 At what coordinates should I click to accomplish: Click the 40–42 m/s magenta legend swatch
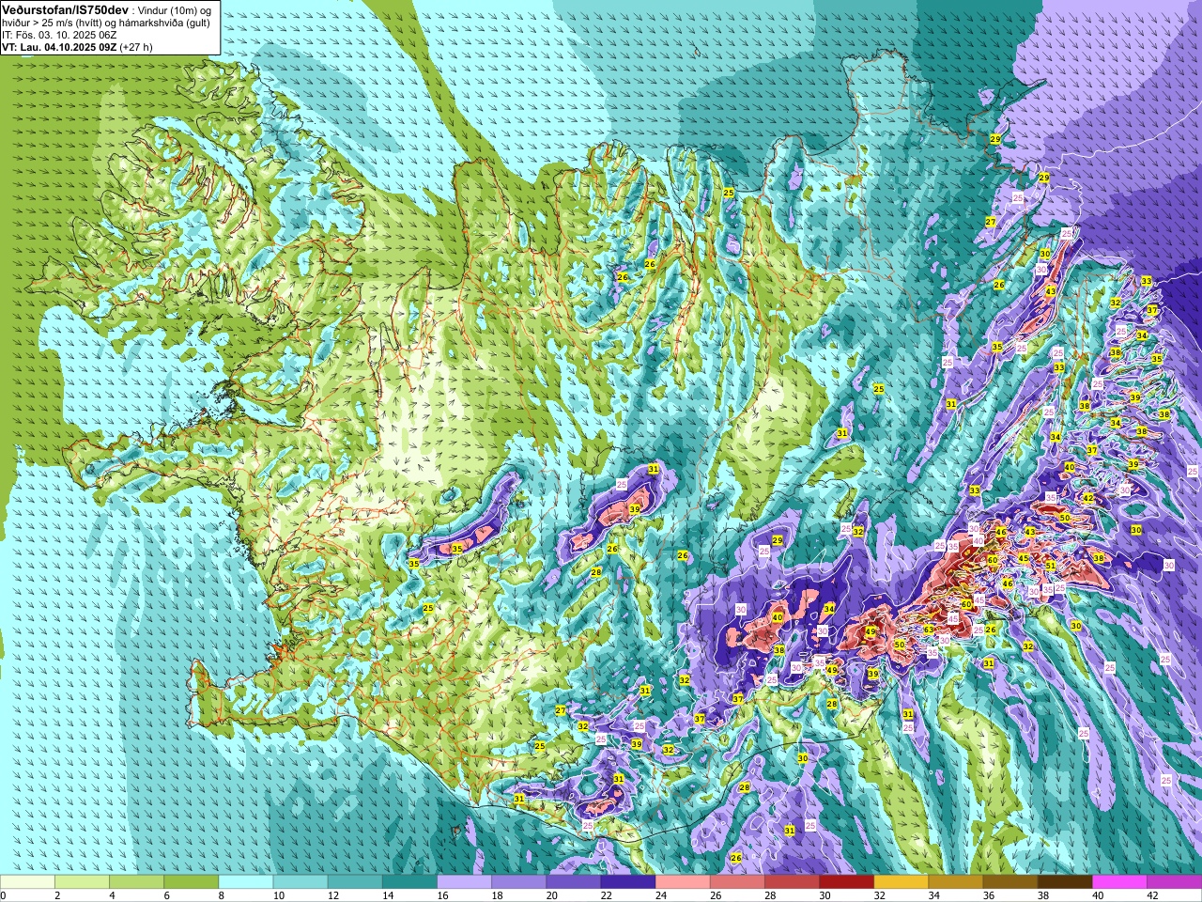click(x=1119, y=882)
